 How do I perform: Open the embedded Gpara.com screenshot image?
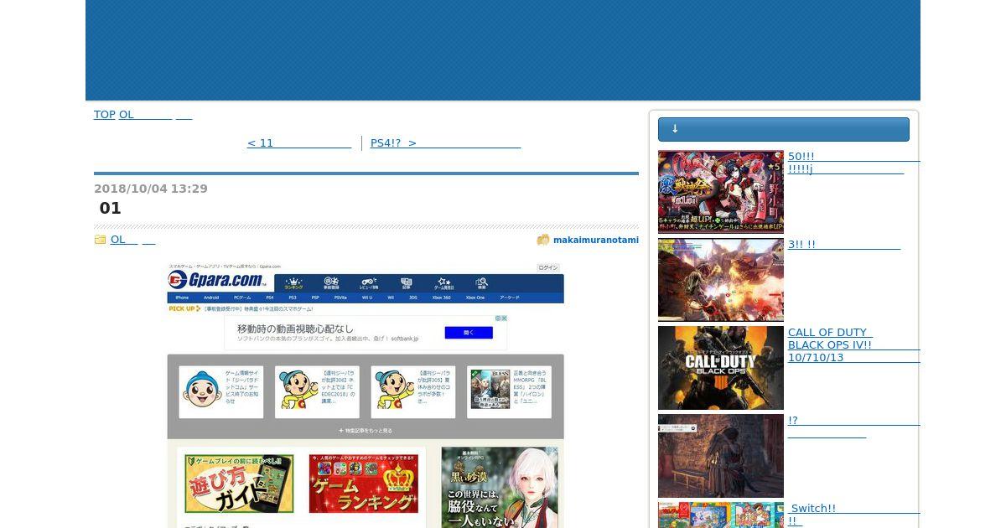(366, 395)
